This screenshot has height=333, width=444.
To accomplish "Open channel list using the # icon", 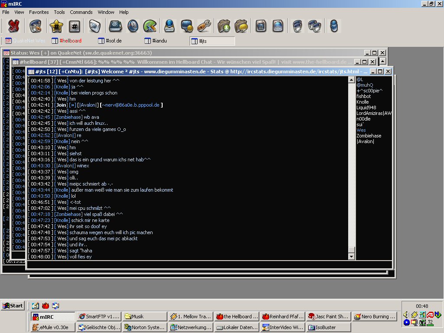I will (x=75, y=26).
